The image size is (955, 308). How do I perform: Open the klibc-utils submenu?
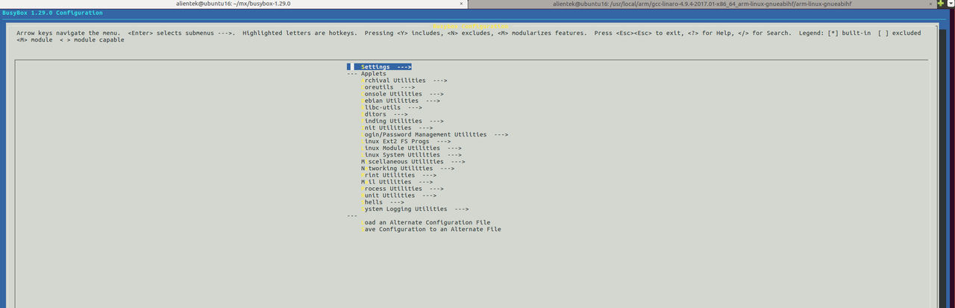[392, 107]
